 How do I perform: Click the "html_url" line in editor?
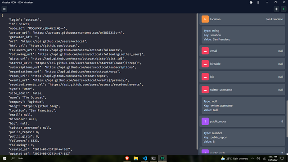point(44,45)
